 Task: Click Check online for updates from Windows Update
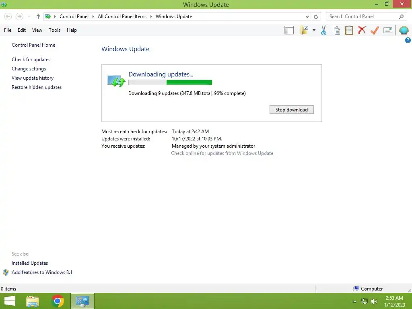[222, 153]
